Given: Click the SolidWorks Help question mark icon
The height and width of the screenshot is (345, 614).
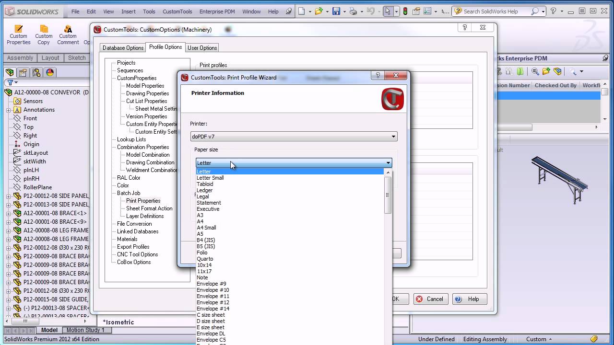Looking at the screenshot, I should click(553, 11).
